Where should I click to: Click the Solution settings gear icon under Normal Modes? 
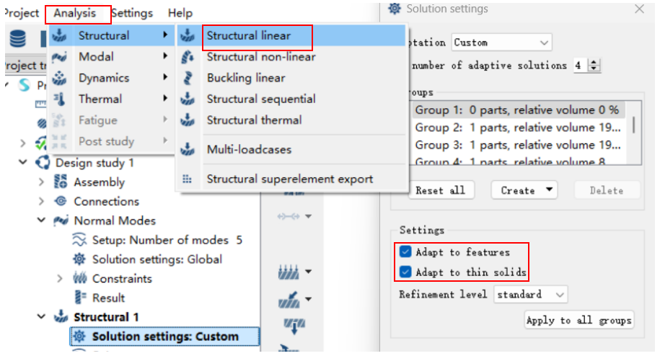79,259
